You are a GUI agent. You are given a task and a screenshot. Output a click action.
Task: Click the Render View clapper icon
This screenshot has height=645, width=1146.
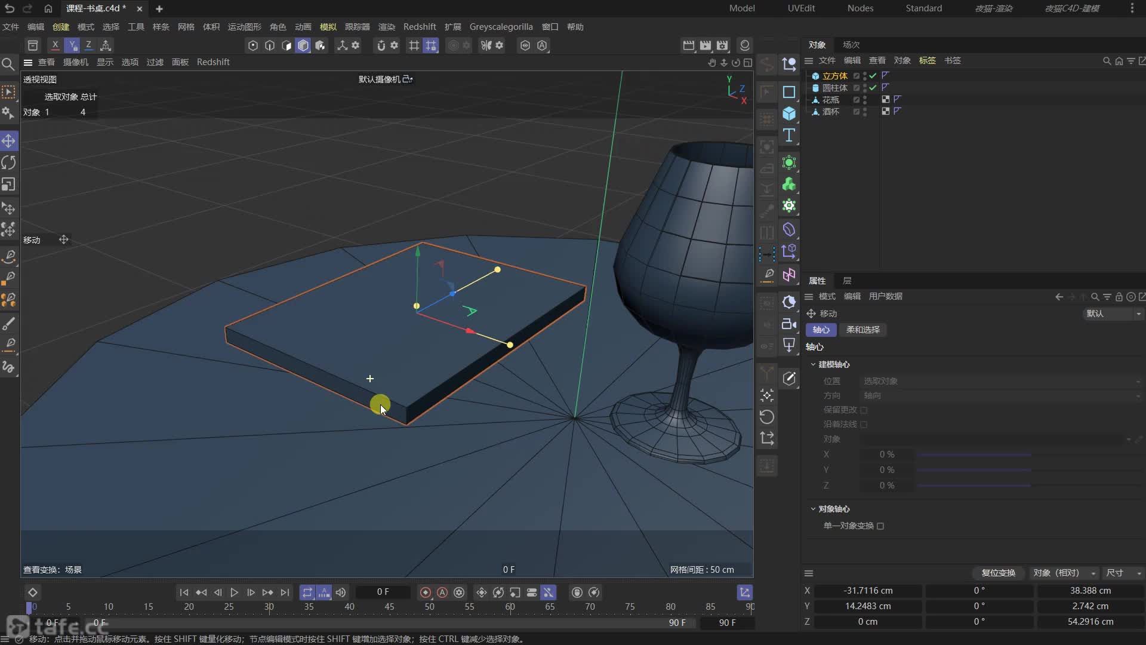(688, 45)
